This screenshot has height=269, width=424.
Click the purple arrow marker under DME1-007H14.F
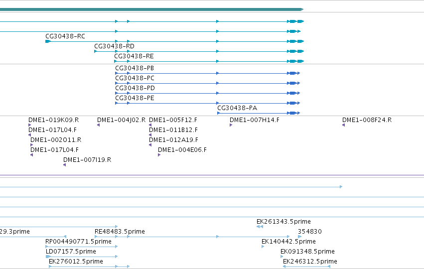(x=231, y=125)
